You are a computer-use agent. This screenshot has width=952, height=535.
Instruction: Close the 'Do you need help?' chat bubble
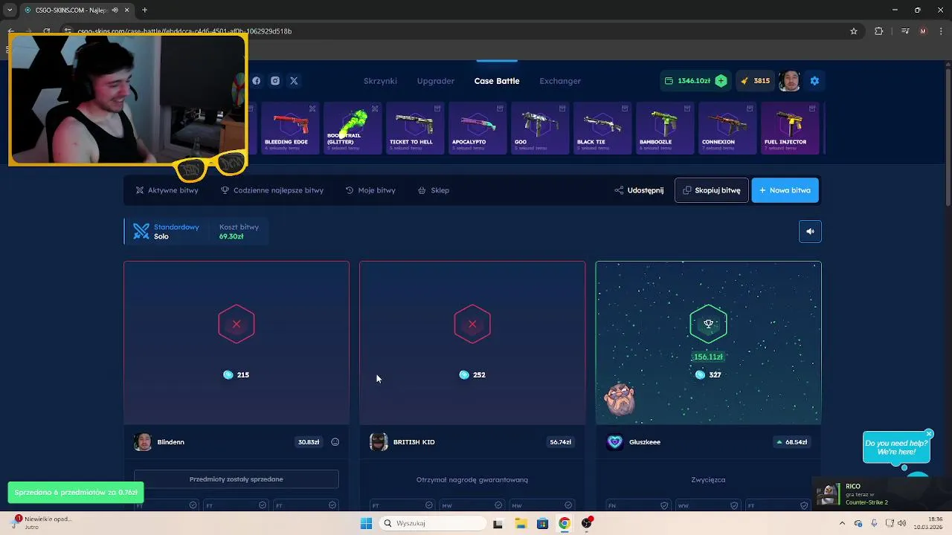929,434
